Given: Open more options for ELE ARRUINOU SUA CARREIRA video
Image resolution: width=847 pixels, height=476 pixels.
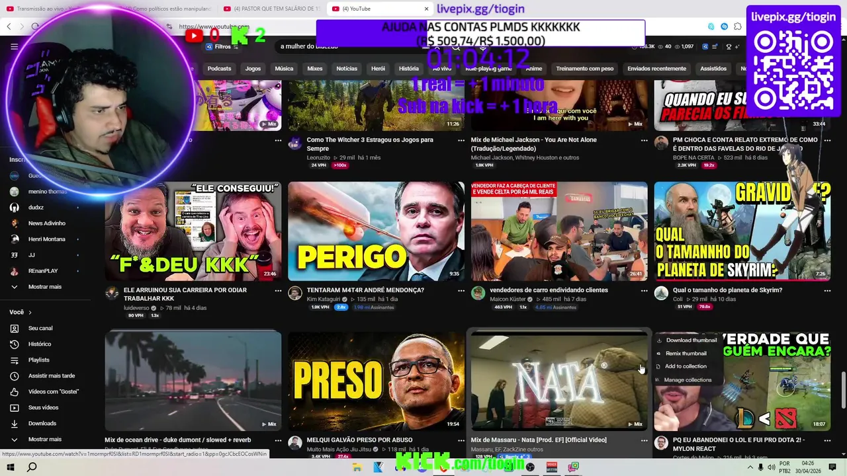Looking at the screenshot, I should pos(278,290).
